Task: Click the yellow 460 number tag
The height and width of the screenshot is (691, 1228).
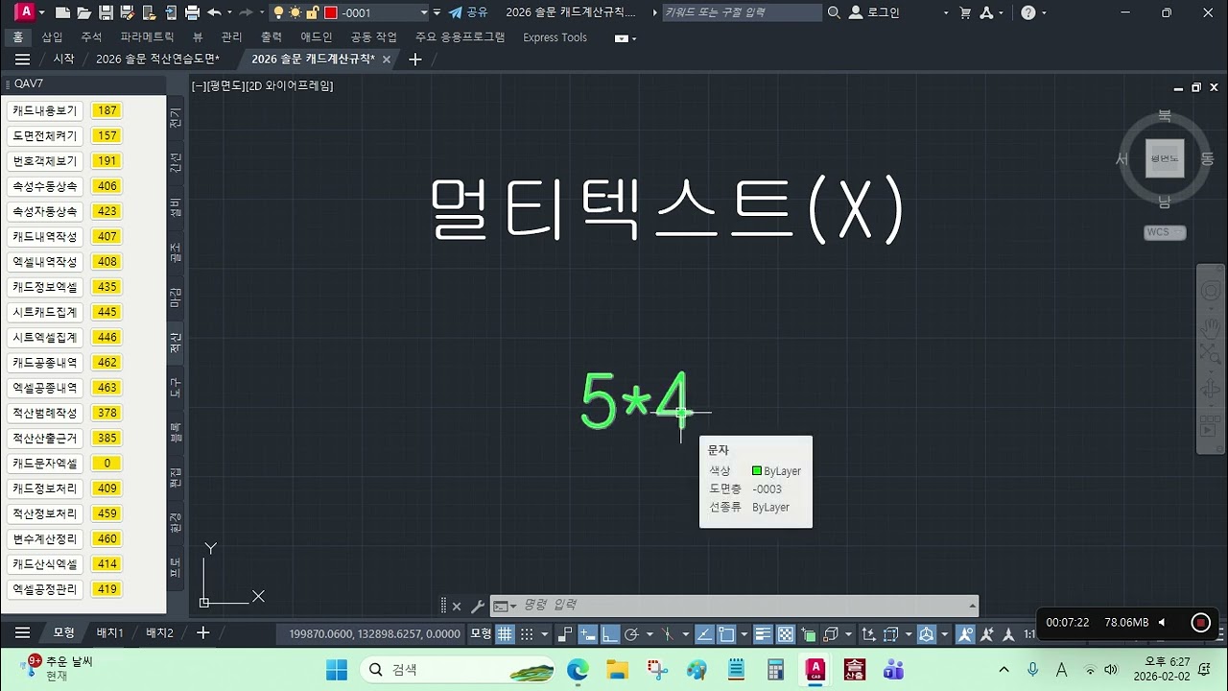Action: [107, 538]
